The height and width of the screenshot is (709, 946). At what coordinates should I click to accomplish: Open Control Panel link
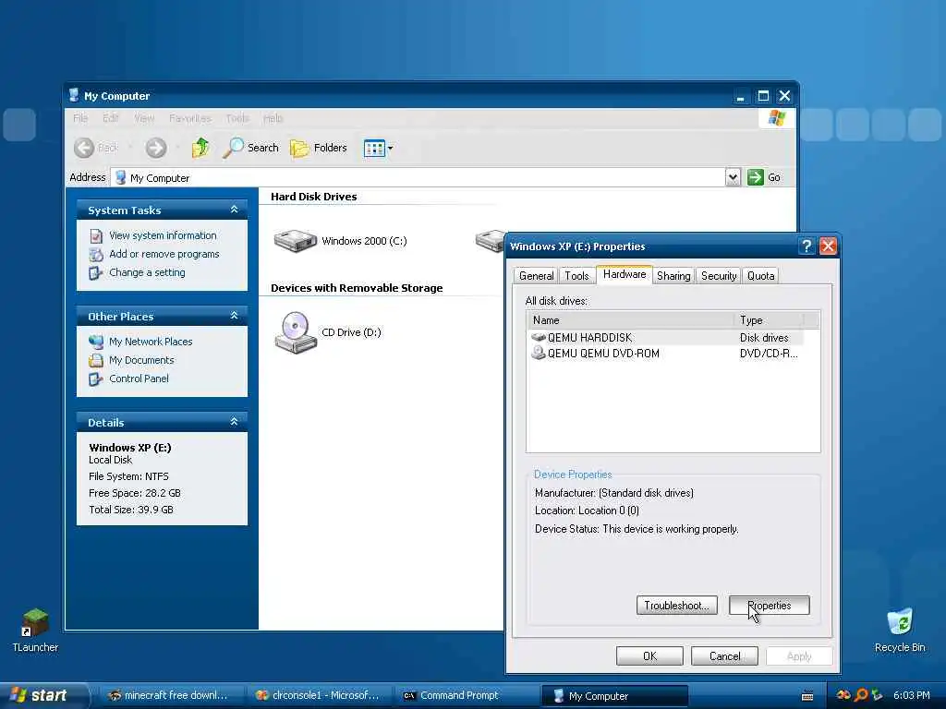(139, 379)
